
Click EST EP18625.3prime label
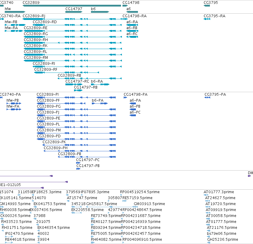coord(47,192)
